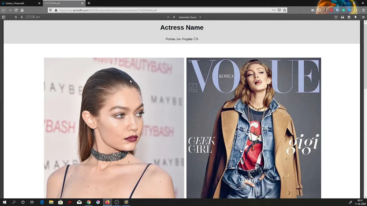Click 'Actress, Los Angeles CA' subtitle

[182, 39]
